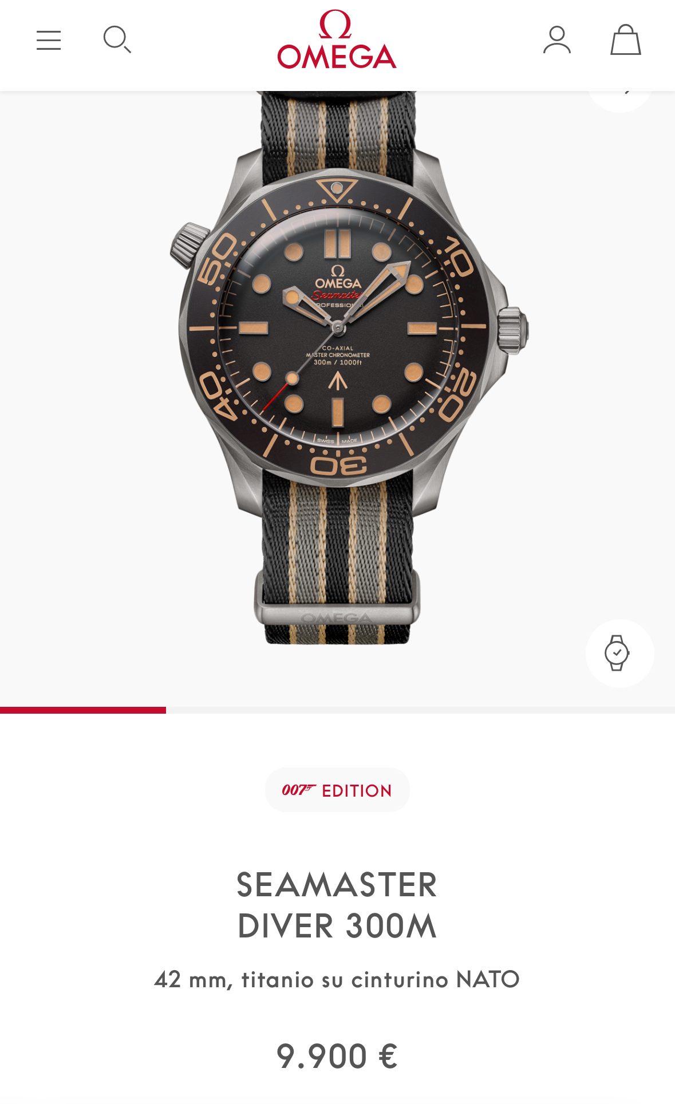Select the 42 mm titanio su cinturino NATO text
Viewport: 675px width, 1104px height.
(x=337, y=980)
